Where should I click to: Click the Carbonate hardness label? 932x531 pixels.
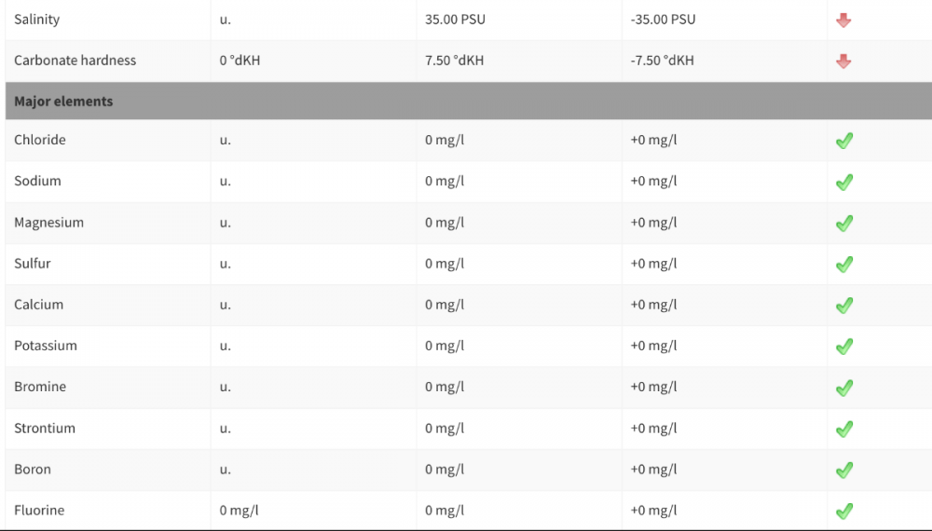click(75, 61)
